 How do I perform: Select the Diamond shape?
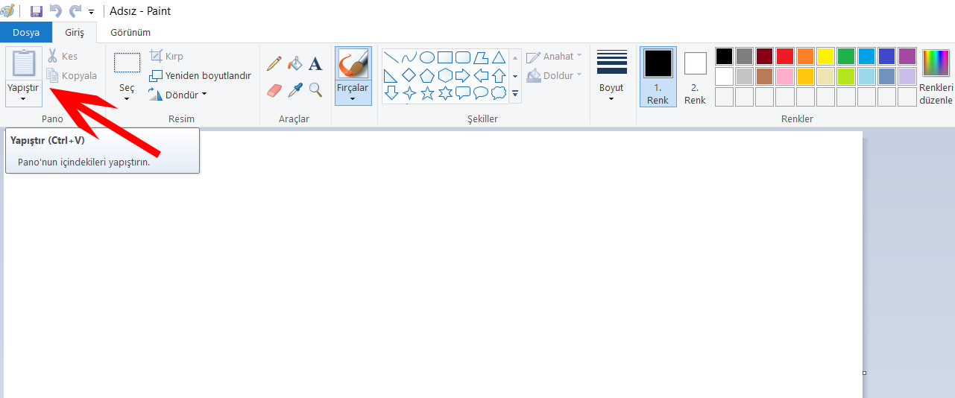tap(409, 75)
